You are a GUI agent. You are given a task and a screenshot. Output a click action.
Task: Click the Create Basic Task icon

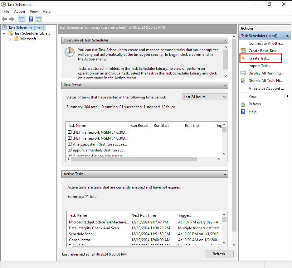click(243, 51)
